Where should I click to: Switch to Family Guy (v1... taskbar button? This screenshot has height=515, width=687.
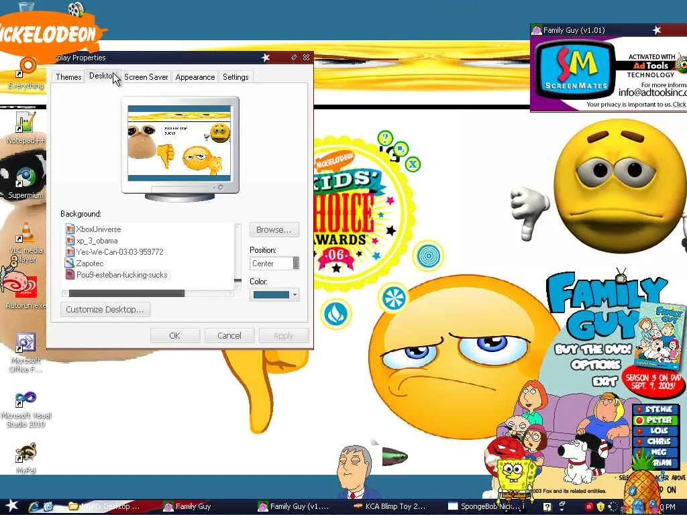coord(295,506)
